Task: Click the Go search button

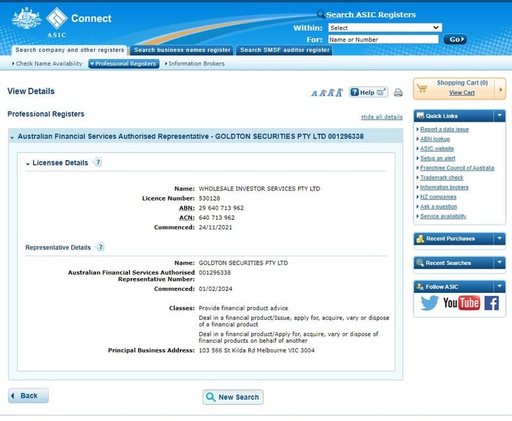Action: (455, 40)
